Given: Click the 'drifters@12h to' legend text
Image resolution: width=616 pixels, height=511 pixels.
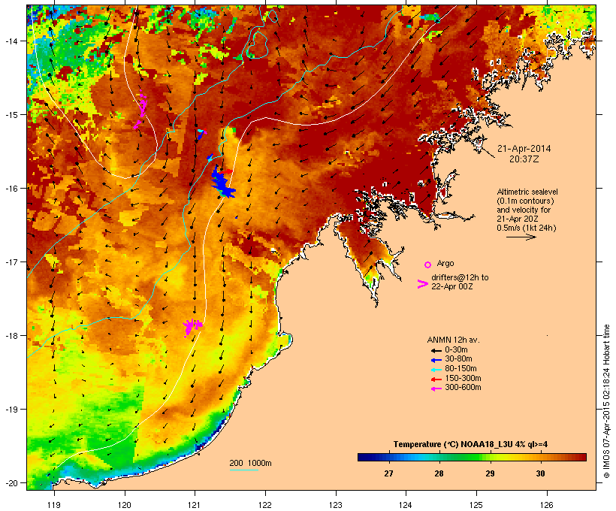Looking at the screenshot, I should 460,277.
